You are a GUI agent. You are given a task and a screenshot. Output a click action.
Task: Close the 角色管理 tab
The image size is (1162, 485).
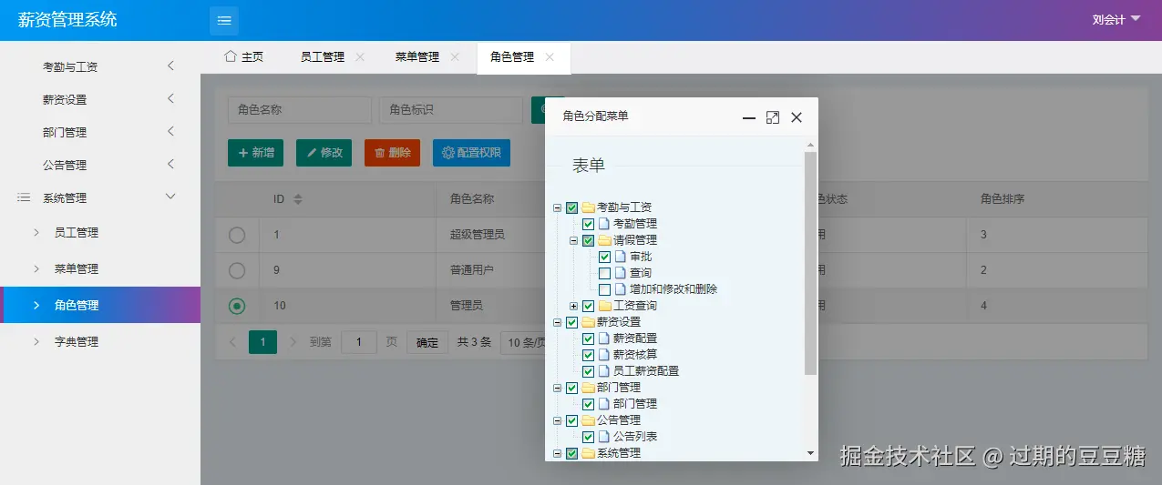[550, 56]
